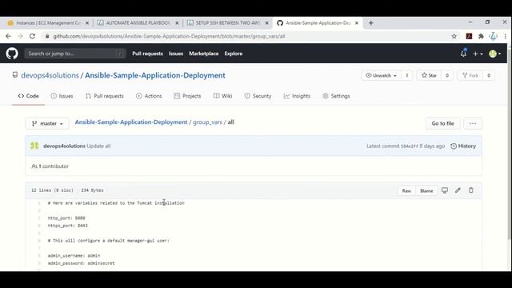View the Raw file
Screen dimensions: 512x288
tap(406, 190)
